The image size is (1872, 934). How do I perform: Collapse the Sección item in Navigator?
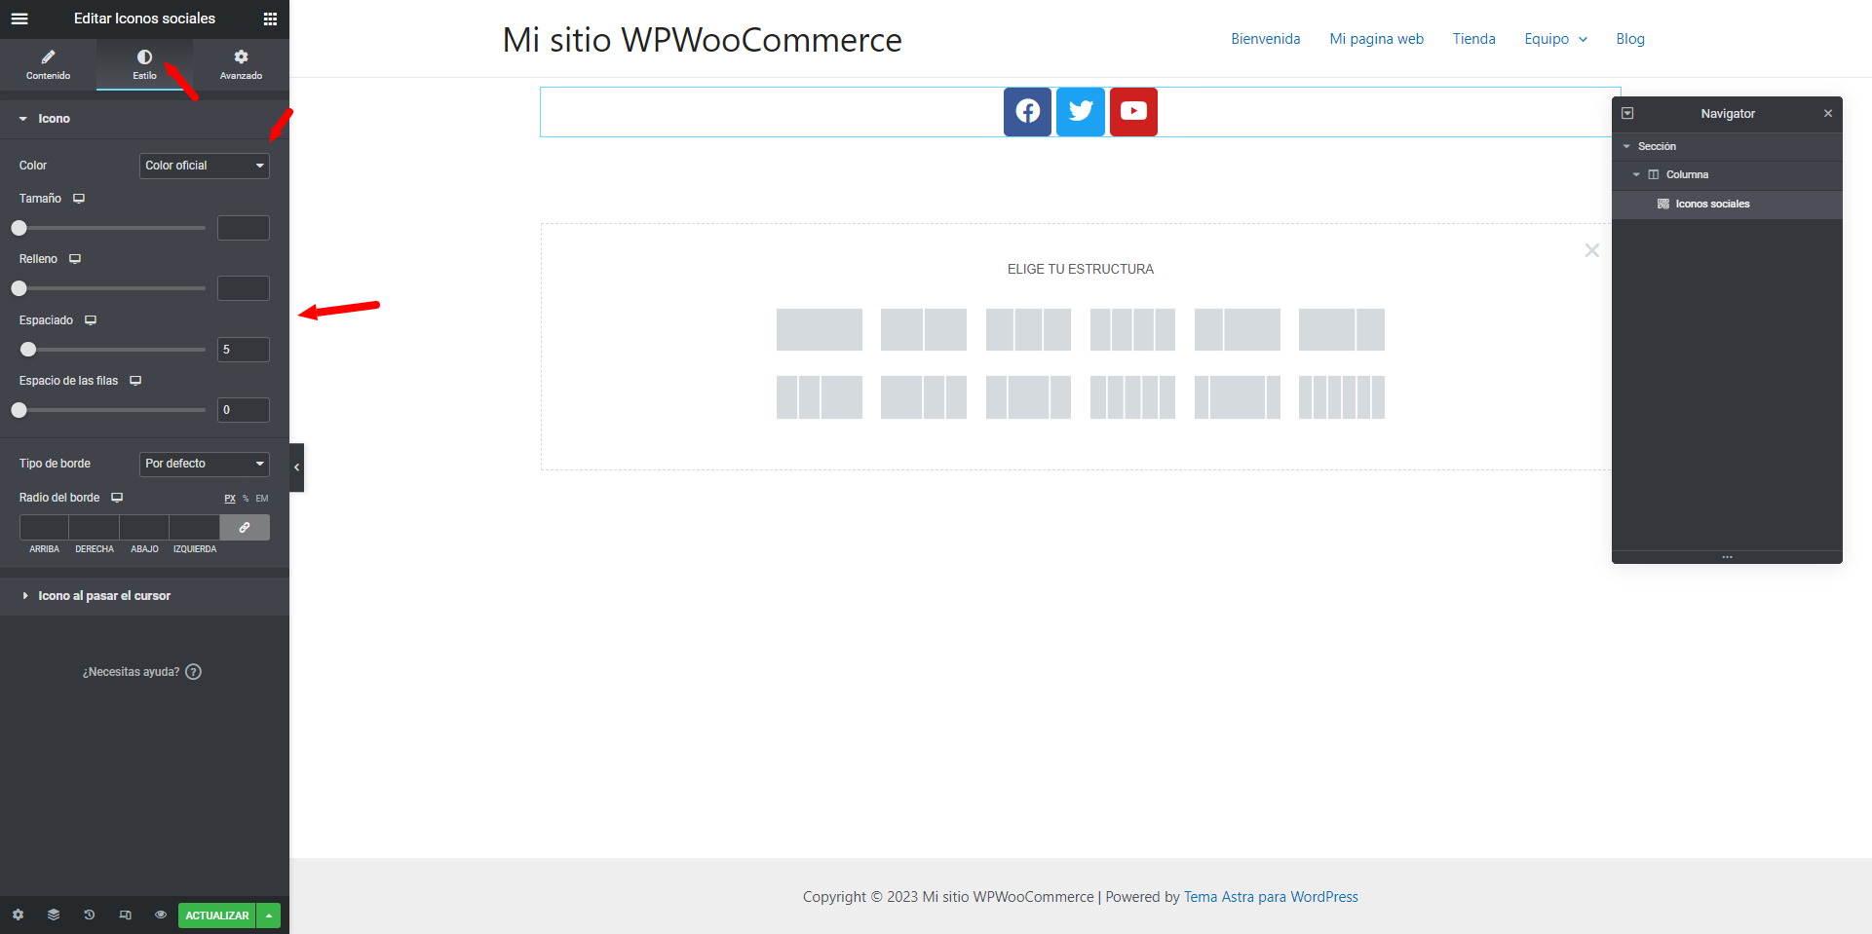1626,146
